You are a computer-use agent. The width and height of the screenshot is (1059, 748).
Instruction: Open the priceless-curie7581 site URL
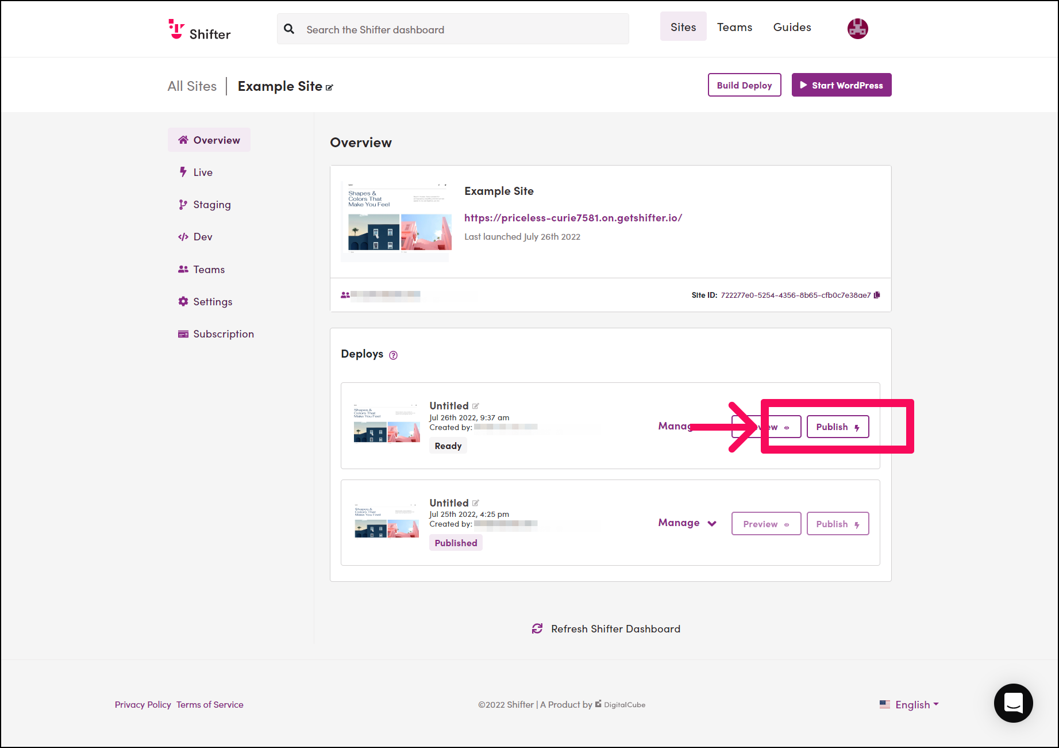(x=573, y=218)
